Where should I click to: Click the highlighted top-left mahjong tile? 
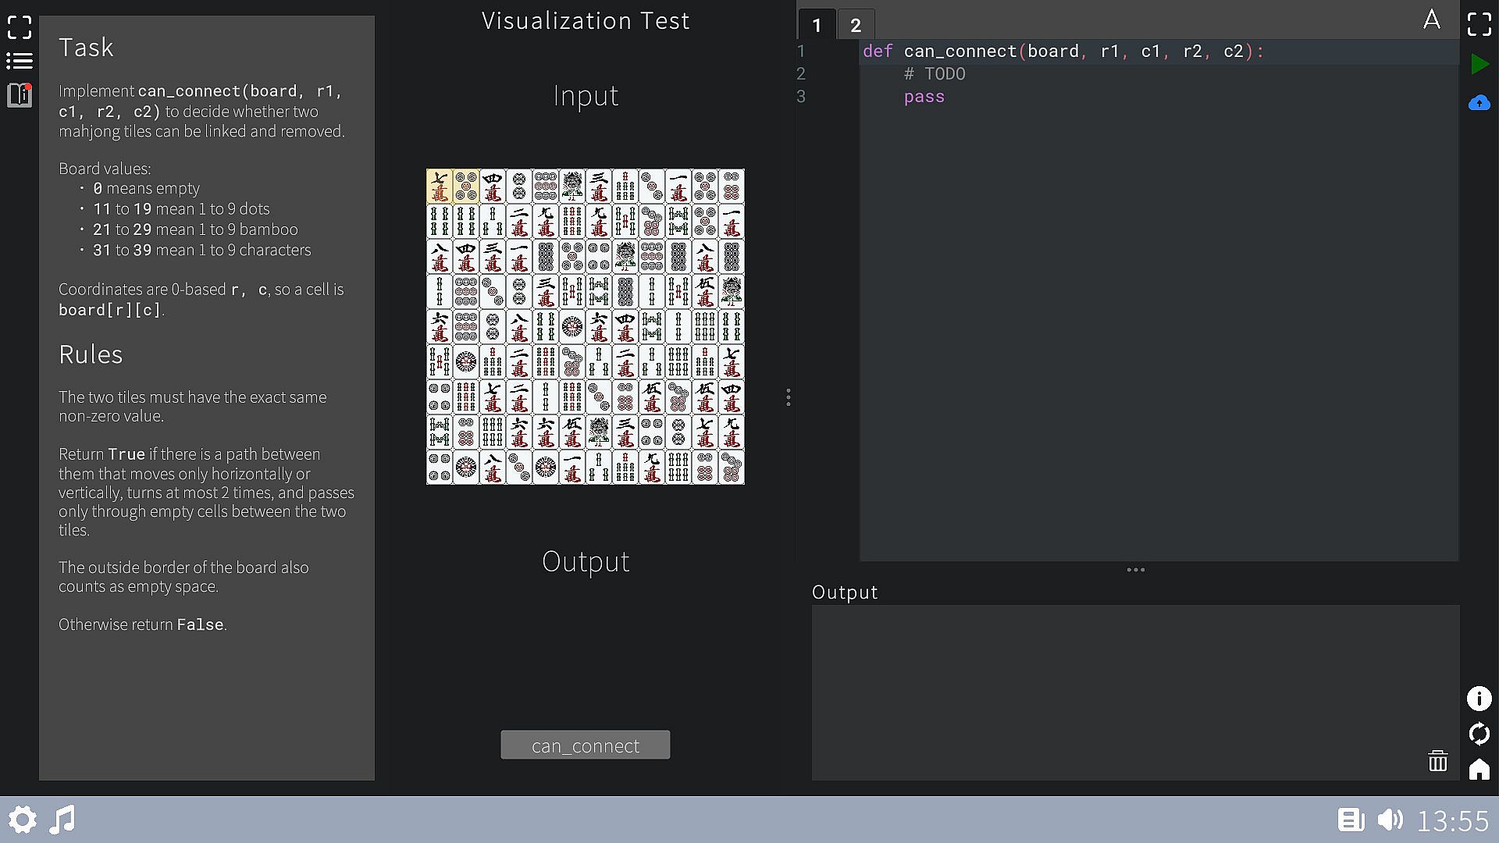(x=440, y=187)
